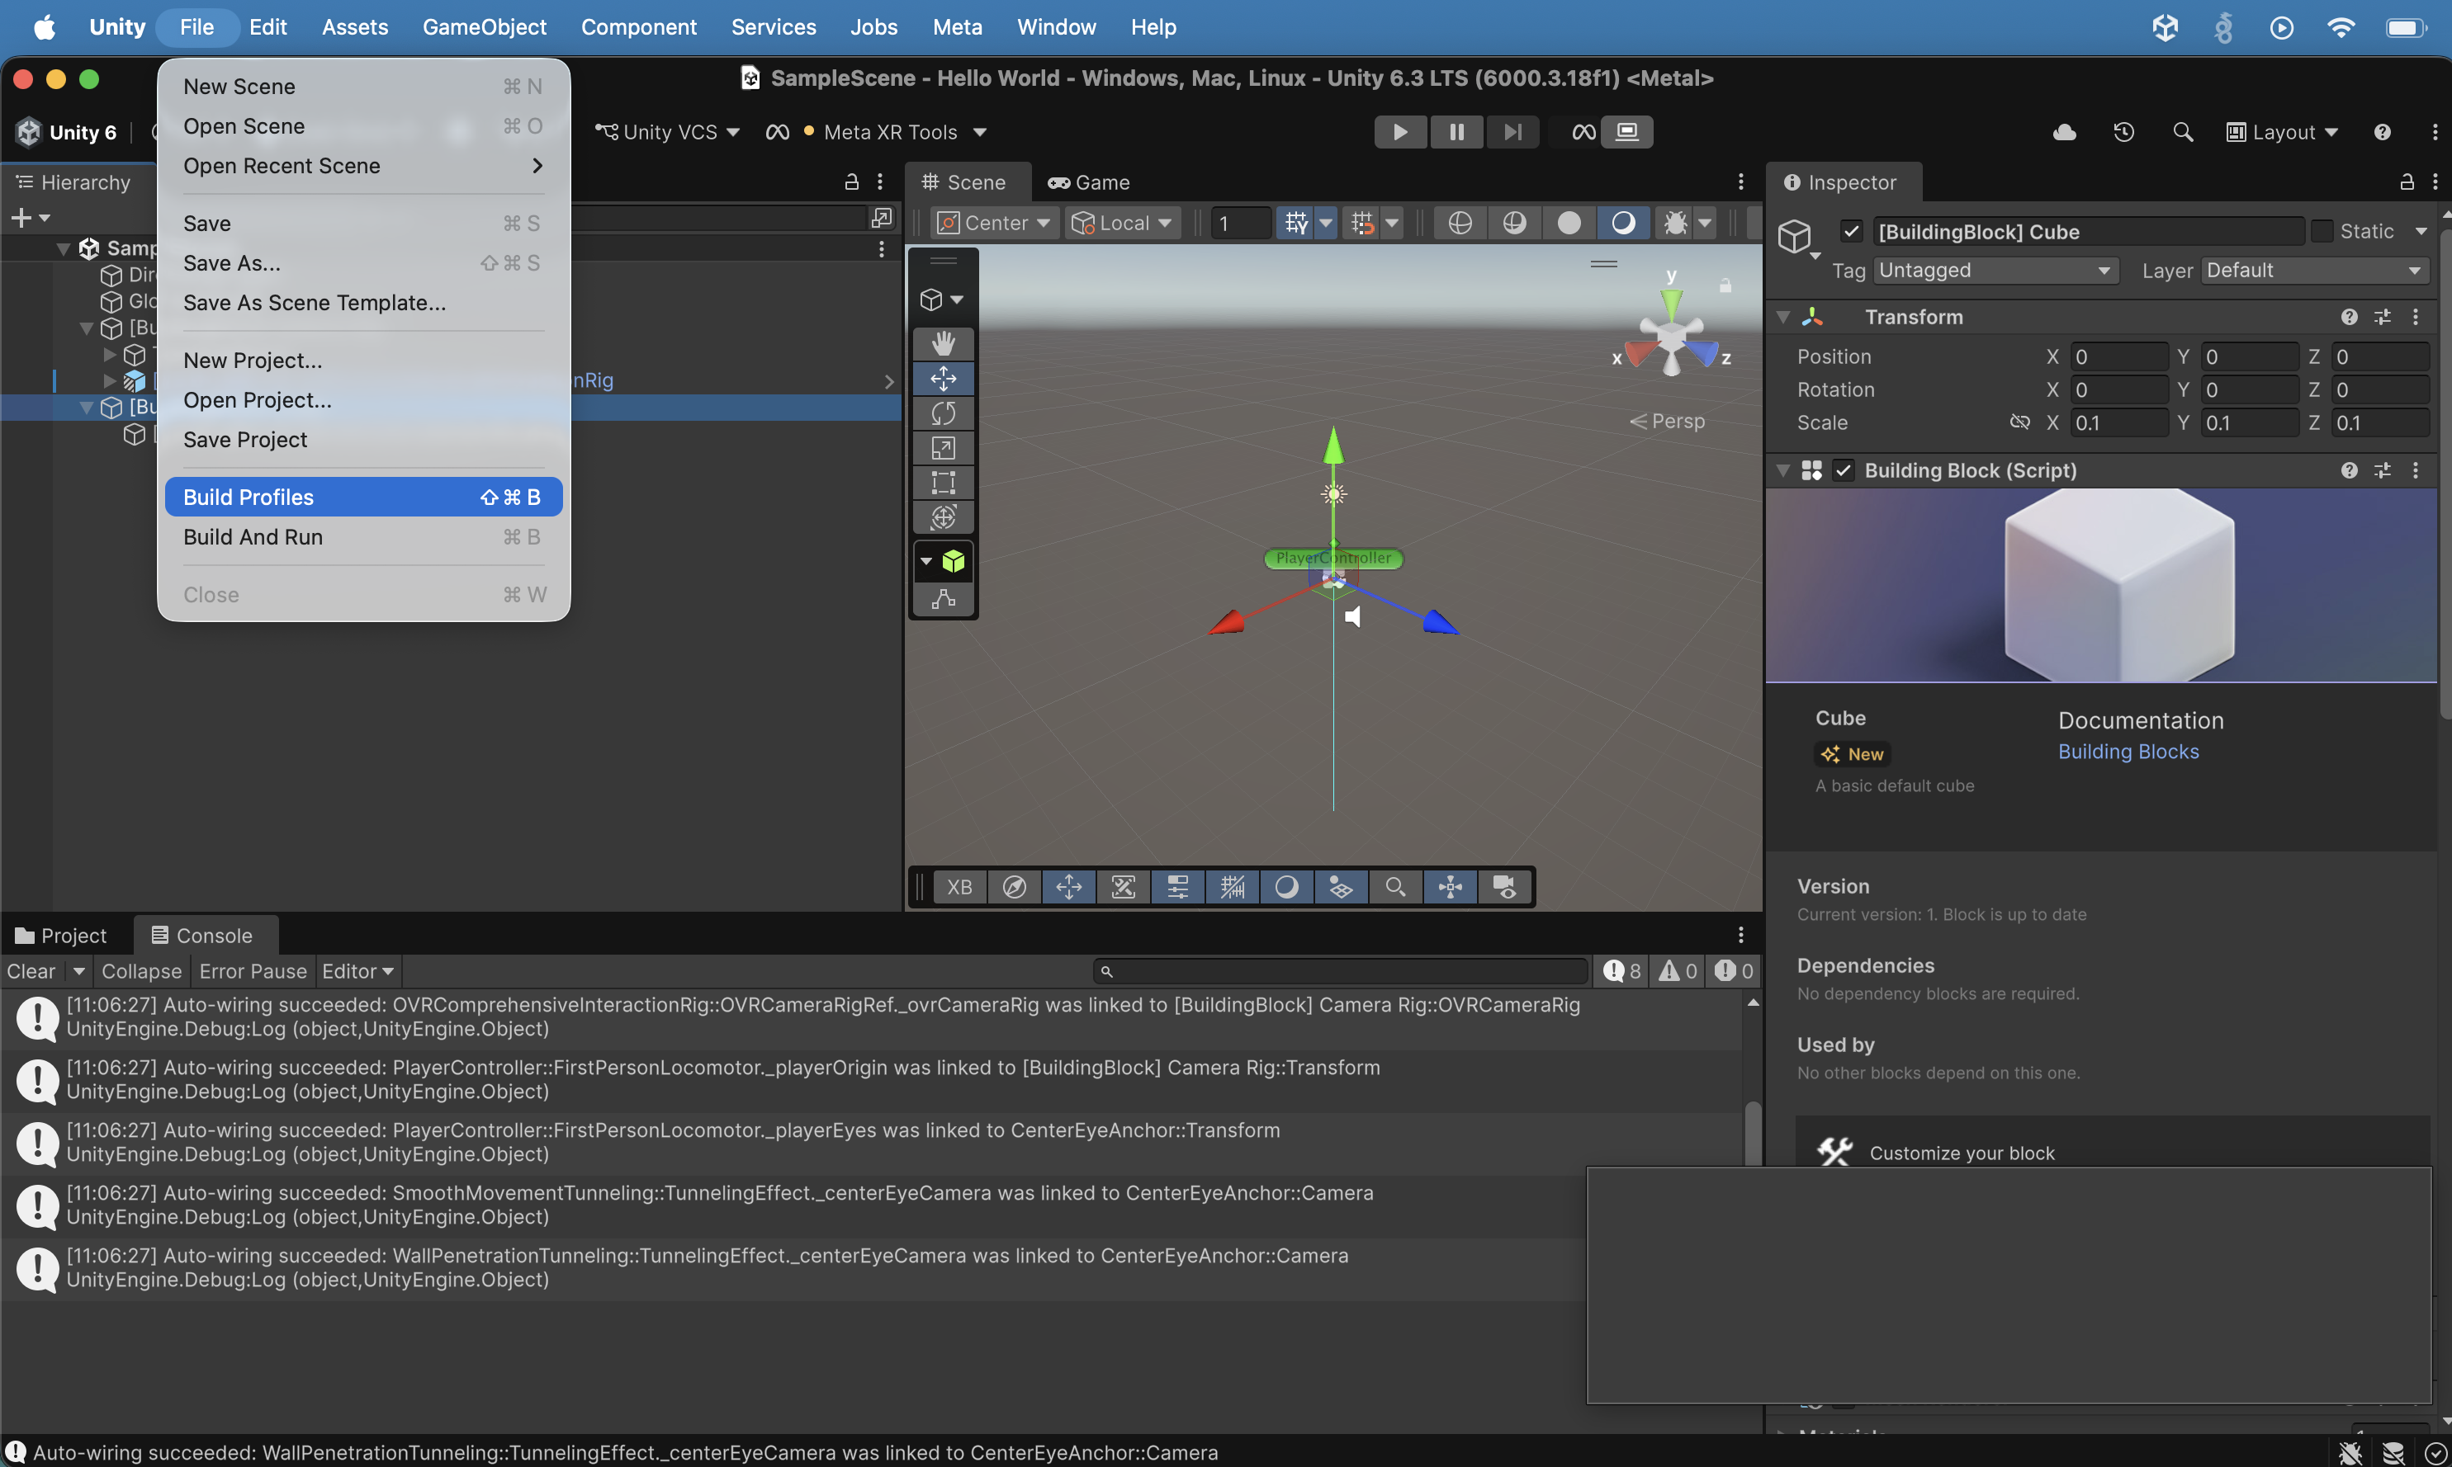2452x1467 pixels.
Task: Open the Local handle rotation dropdown
Action: [x=1122, y=224]
